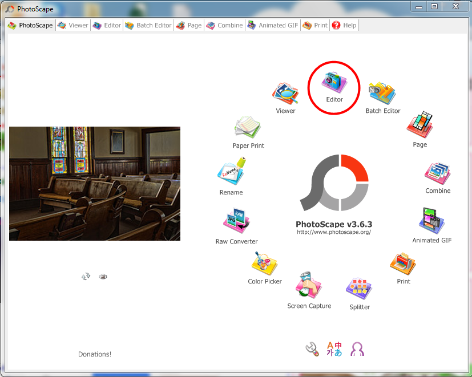
Task: Open the Page icon in the circle
Action: [x=419, y=125]
